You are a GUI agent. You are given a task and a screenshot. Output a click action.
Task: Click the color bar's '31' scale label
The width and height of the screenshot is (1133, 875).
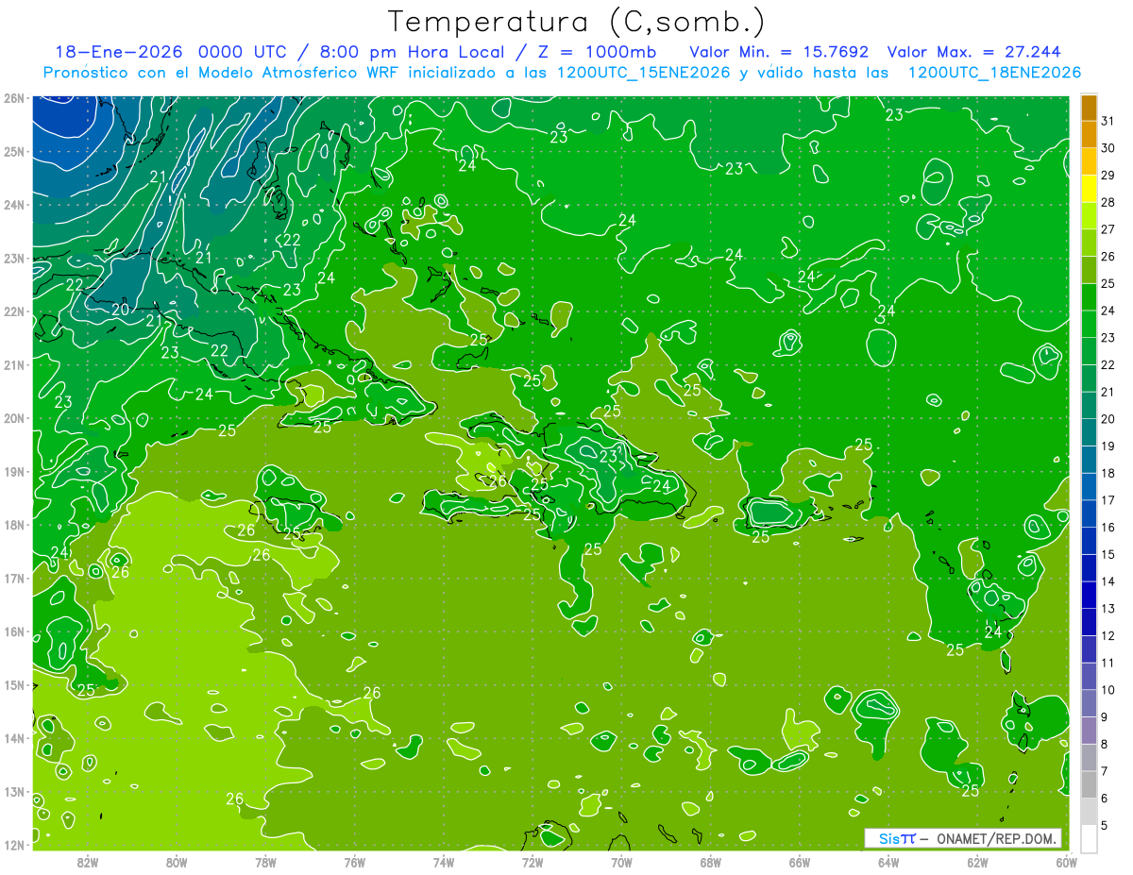click(x=1108, y=120)
